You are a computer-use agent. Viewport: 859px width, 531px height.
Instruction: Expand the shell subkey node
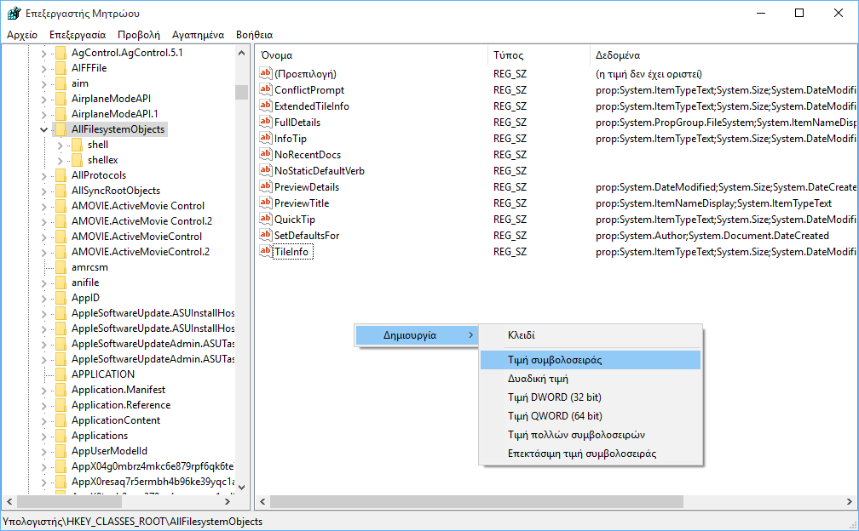[60, 145]
